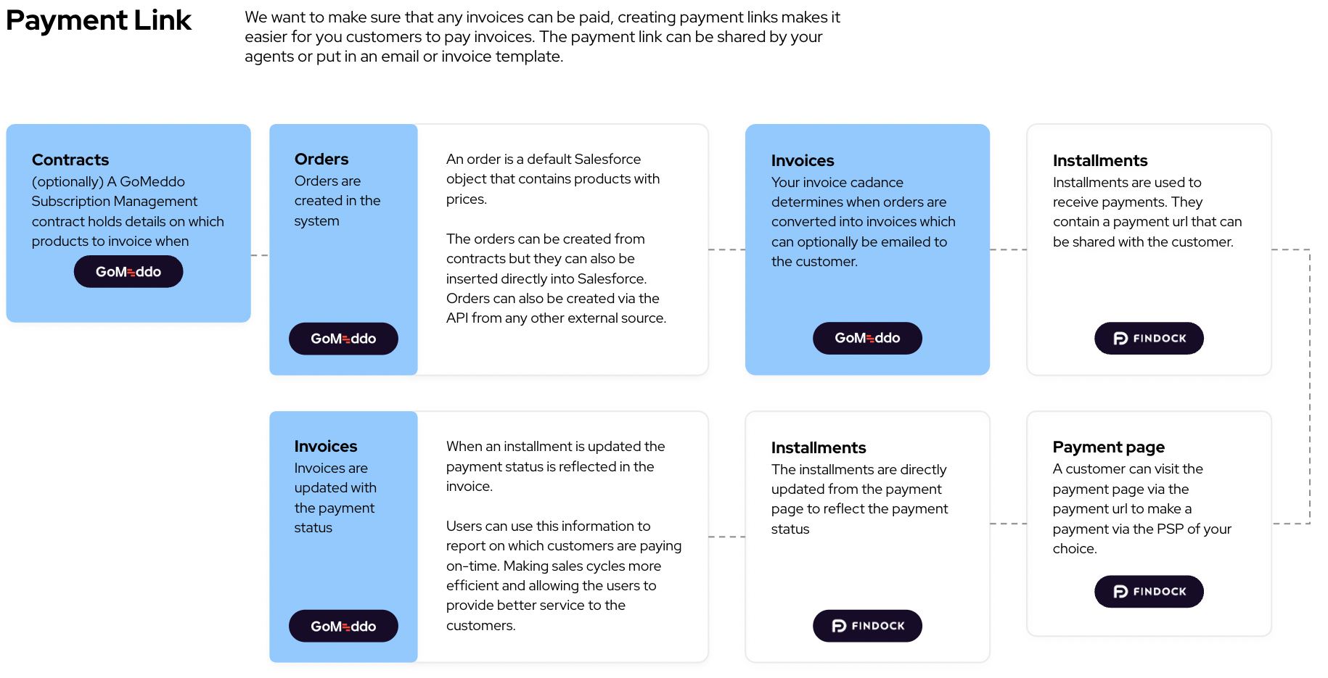This screenshot has width=1328, height=678.
Task: Click the Installments heading above 'Installments are used'
Action: [1100, 160]
